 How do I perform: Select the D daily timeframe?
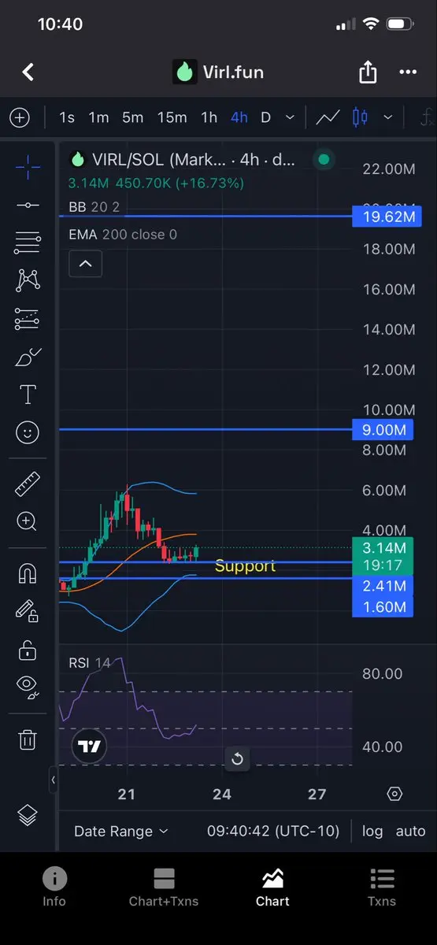(x=265, y=117)
